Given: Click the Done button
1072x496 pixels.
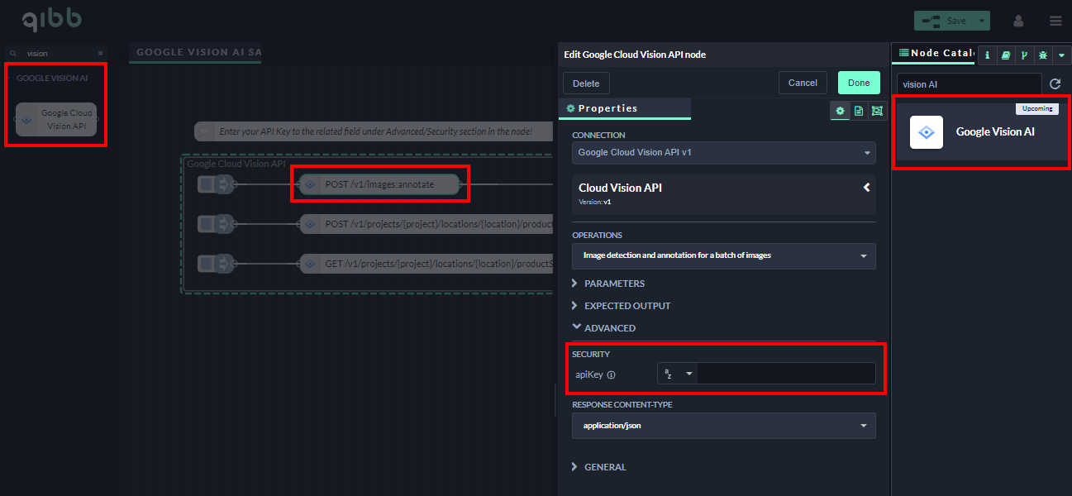Looking at the screenshot, I should [x=858, y=83].
